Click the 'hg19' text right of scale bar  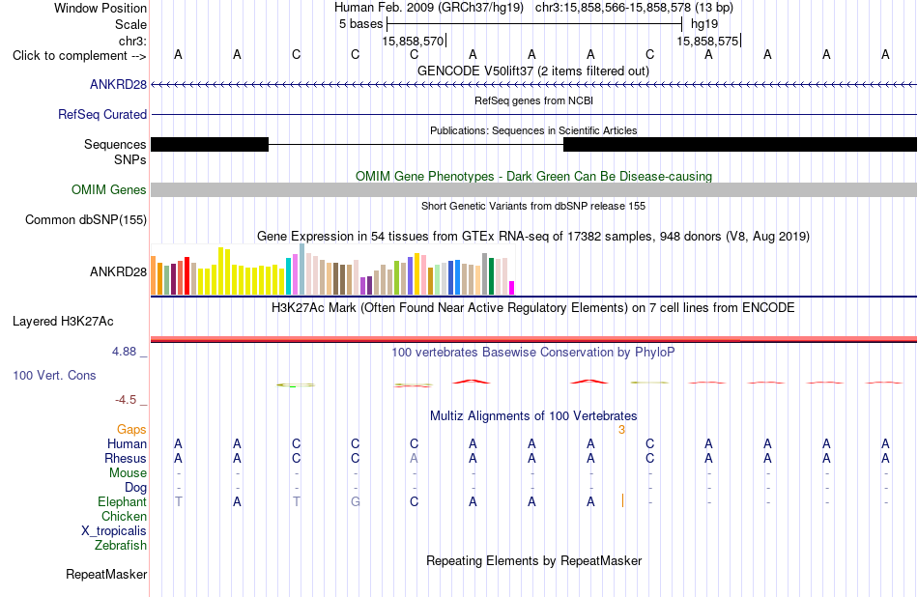click(704, 24)
